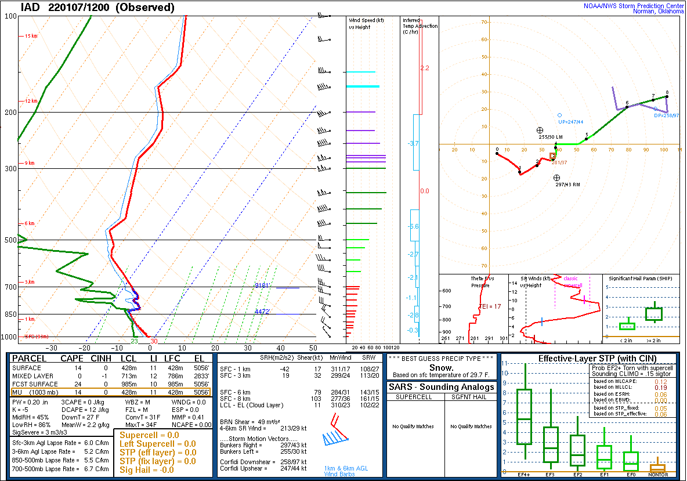Click the SUPERCELL analog column header
The height and width of the screenshot is (481, 687).
coord(414,397)
